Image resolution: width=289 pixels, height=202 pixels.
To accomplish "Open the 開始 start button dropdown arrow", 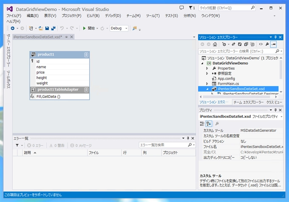I will coord(97,28).
